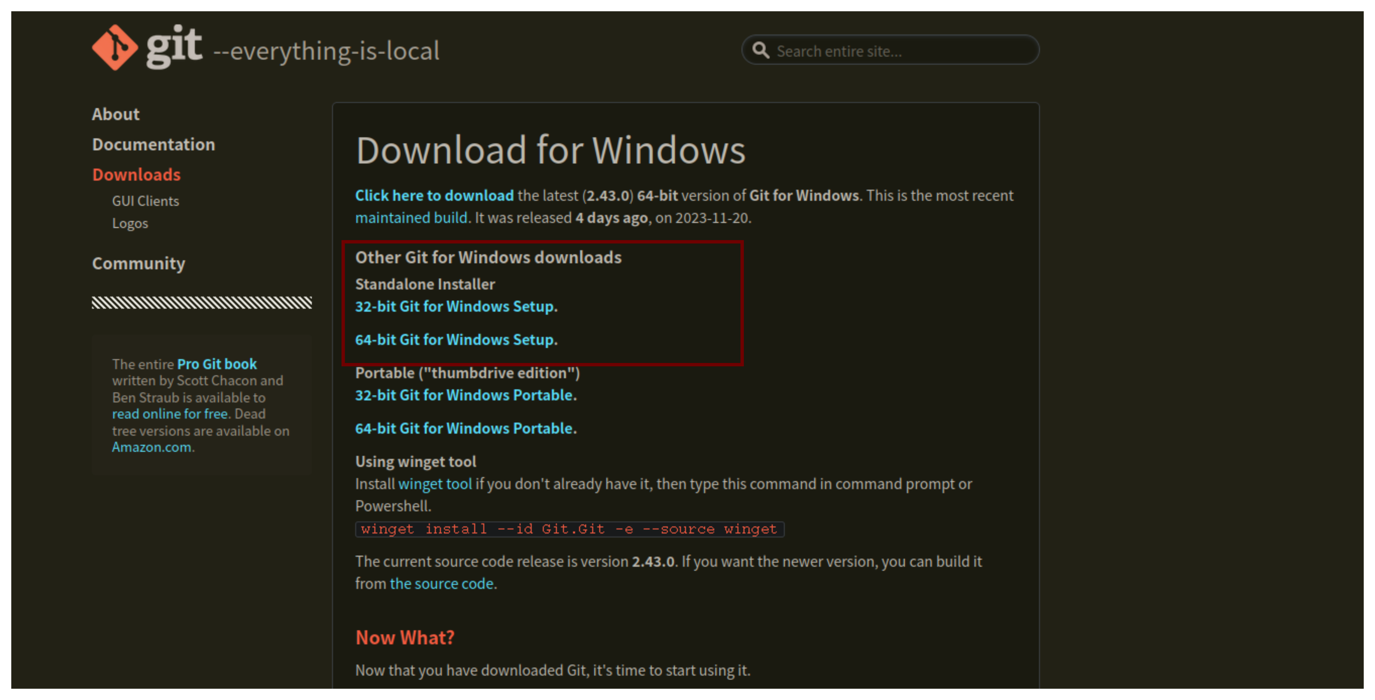1375x700 pixels.
Task: Open the Amazon.com link
Action: [x=152, y=448]
